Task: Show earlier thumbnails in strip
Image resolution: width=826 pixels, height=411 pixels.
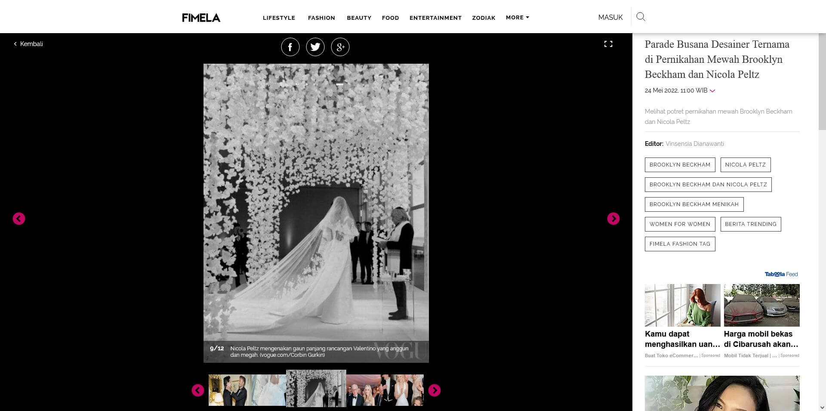Action: pyautogui.click(x=198, y=390)
